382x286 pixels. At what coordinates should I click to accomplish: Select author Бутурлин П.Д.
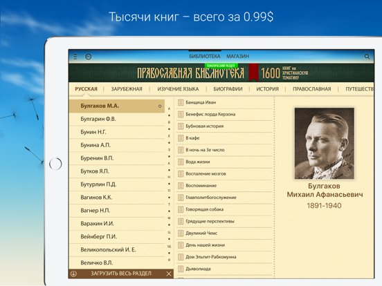[117, 184]
